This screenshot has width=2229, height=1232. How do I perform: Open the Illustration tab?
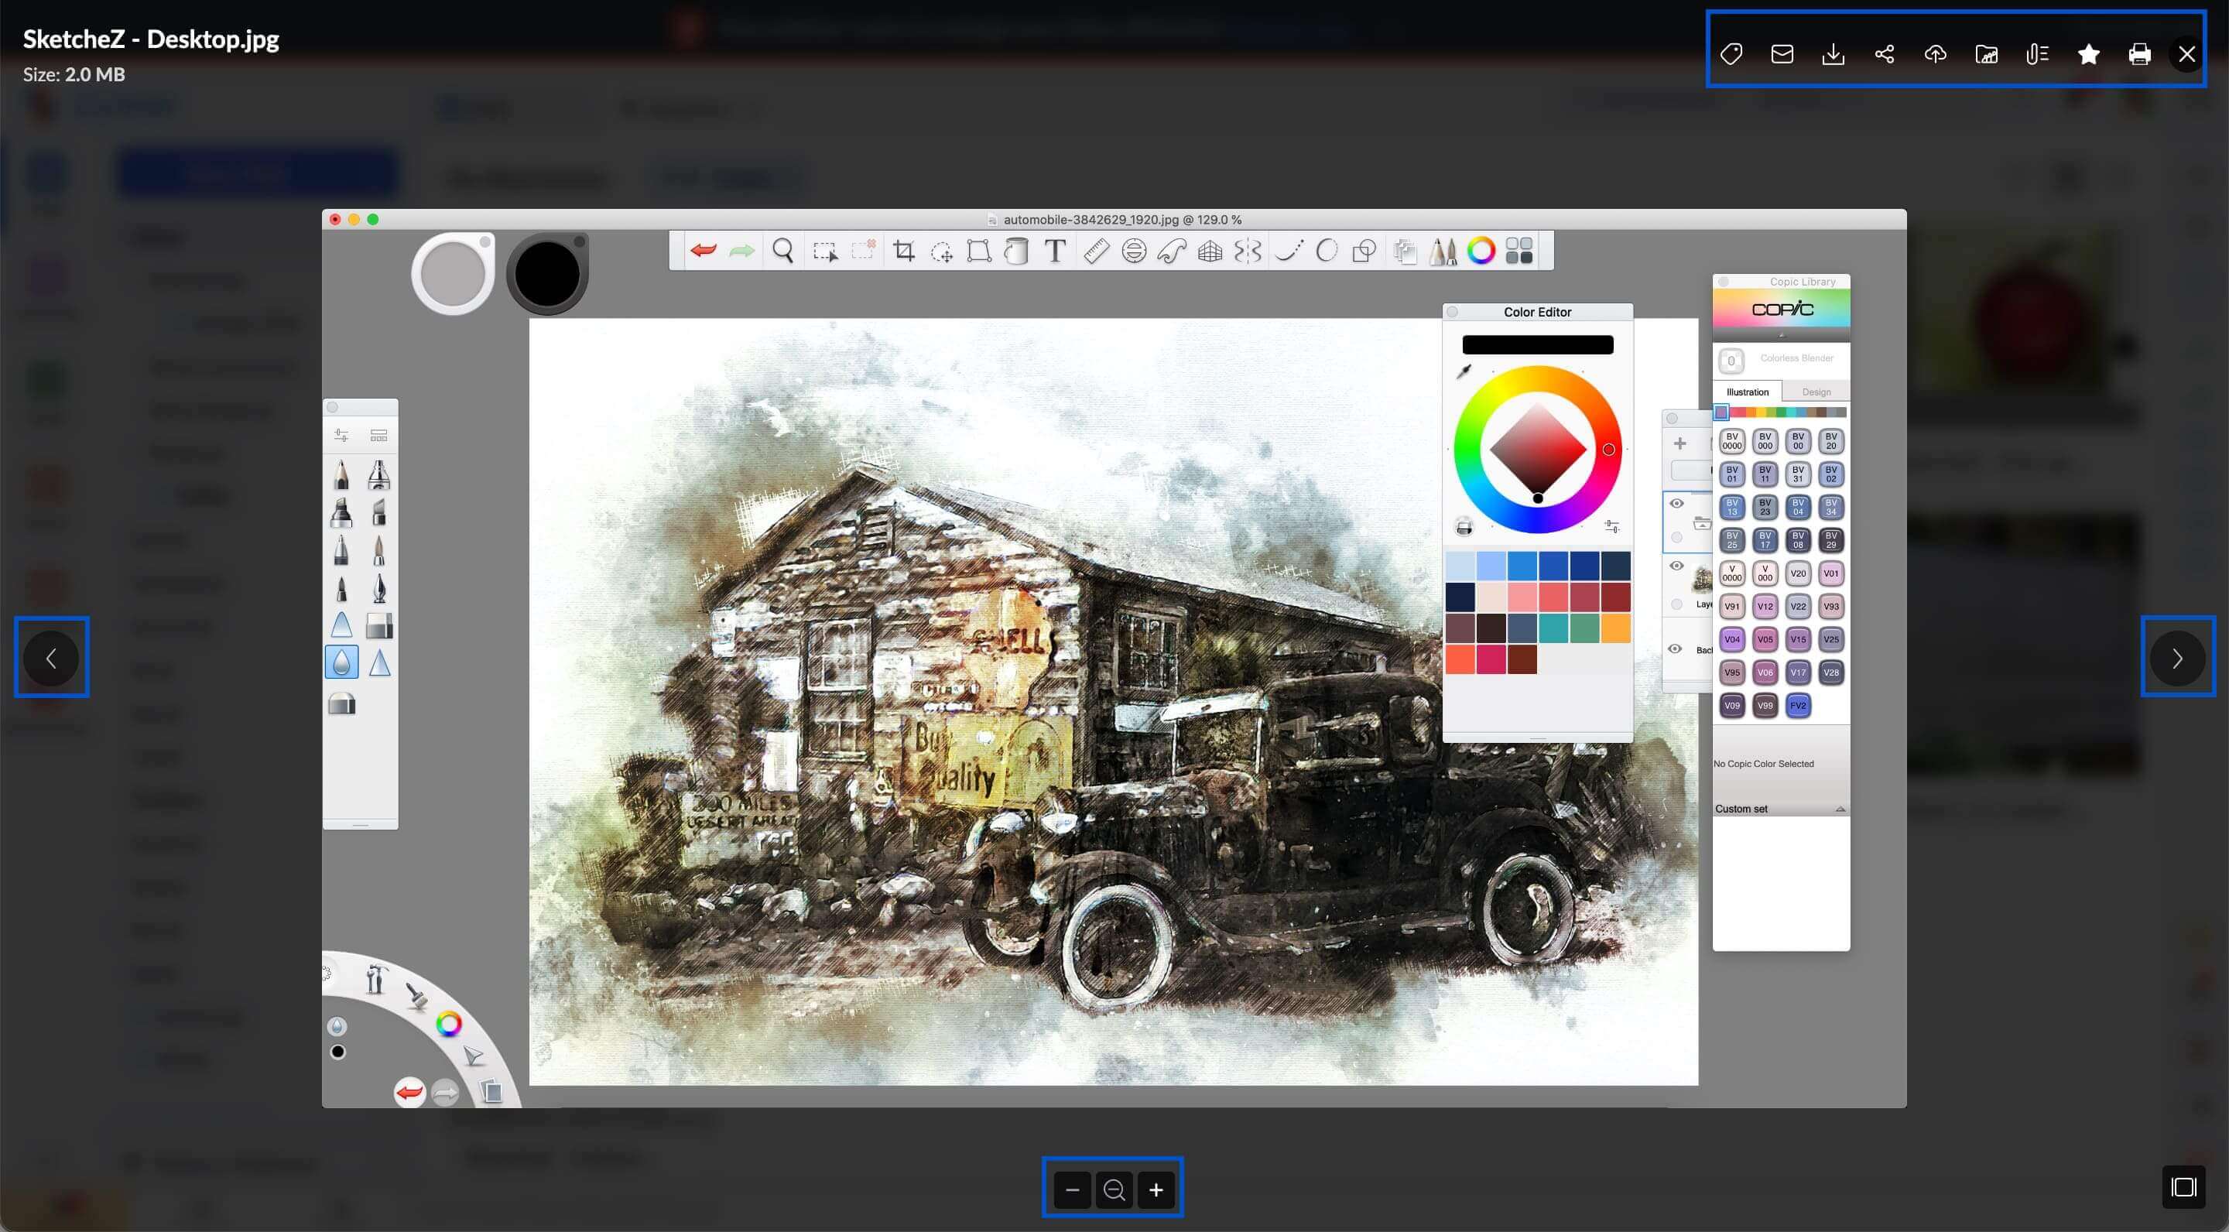[1747, 391]
